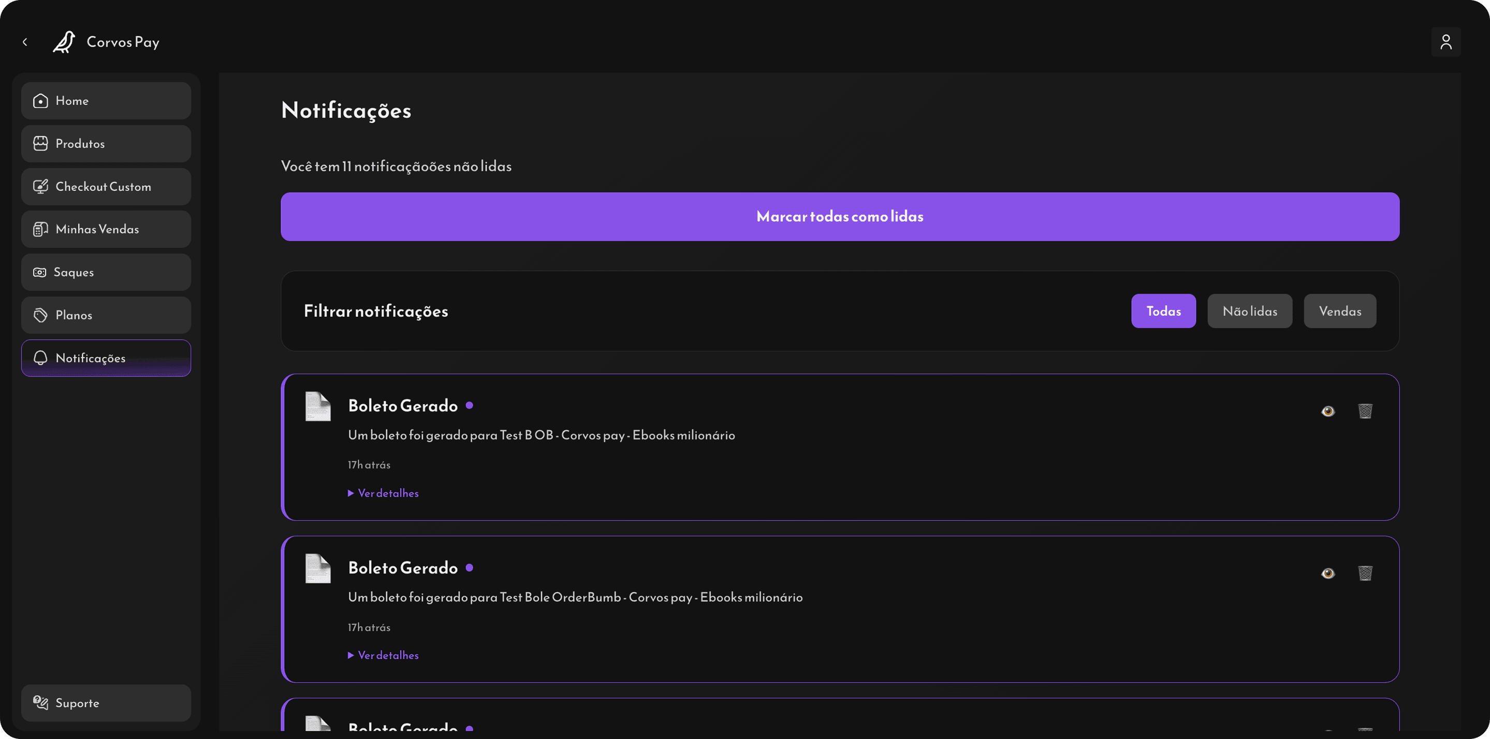
Task: Click 17h atrás on Test B OB notification
Action: (369, 465)
